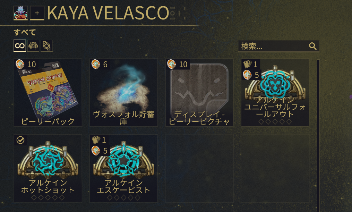The height and width of the screenshot is (212, 352).
Task: Click the magnifying glass search icon
Action: coord(313,46)
